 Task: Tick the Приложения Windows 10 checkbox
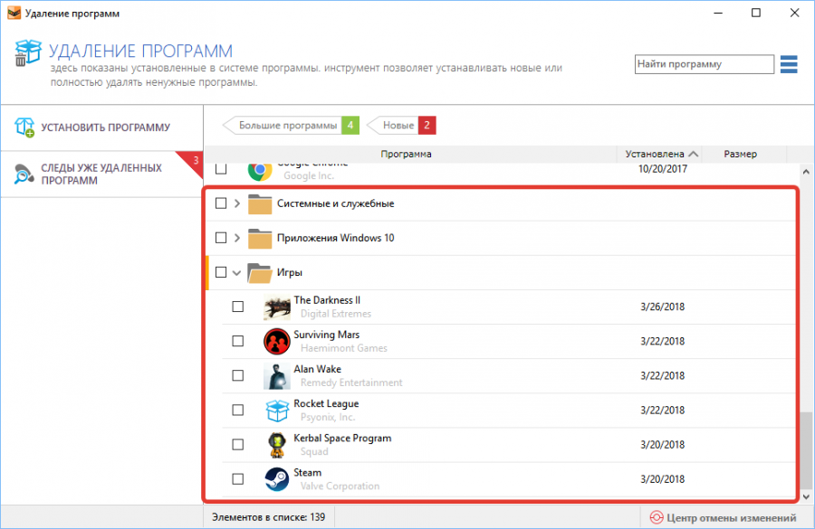[221, 237]
